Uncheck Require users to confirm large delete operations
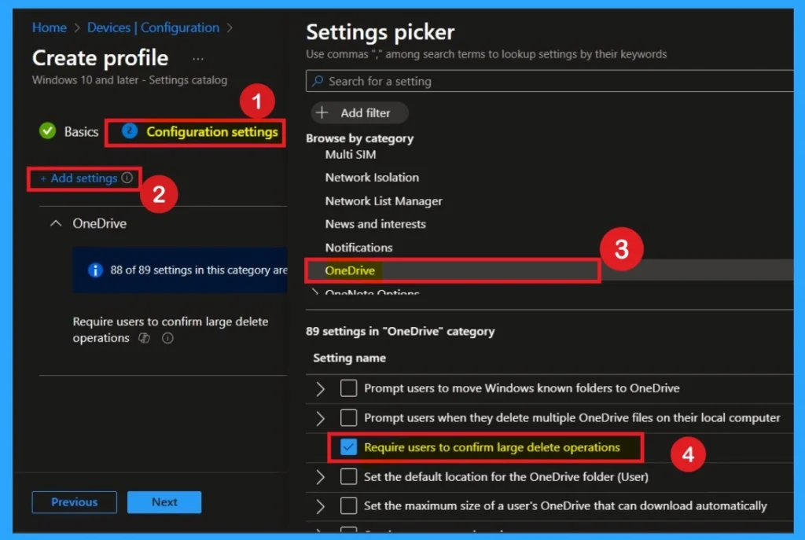Viewport: 805px width, 540px height. (349, 447)
